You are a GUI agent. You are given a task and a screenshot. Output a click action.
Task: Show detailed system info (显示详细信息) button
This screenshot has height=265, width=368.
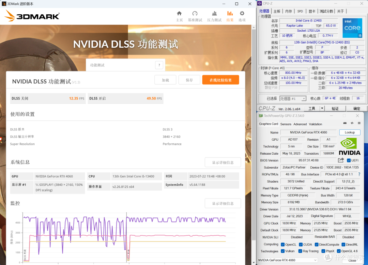pos(223,162)
